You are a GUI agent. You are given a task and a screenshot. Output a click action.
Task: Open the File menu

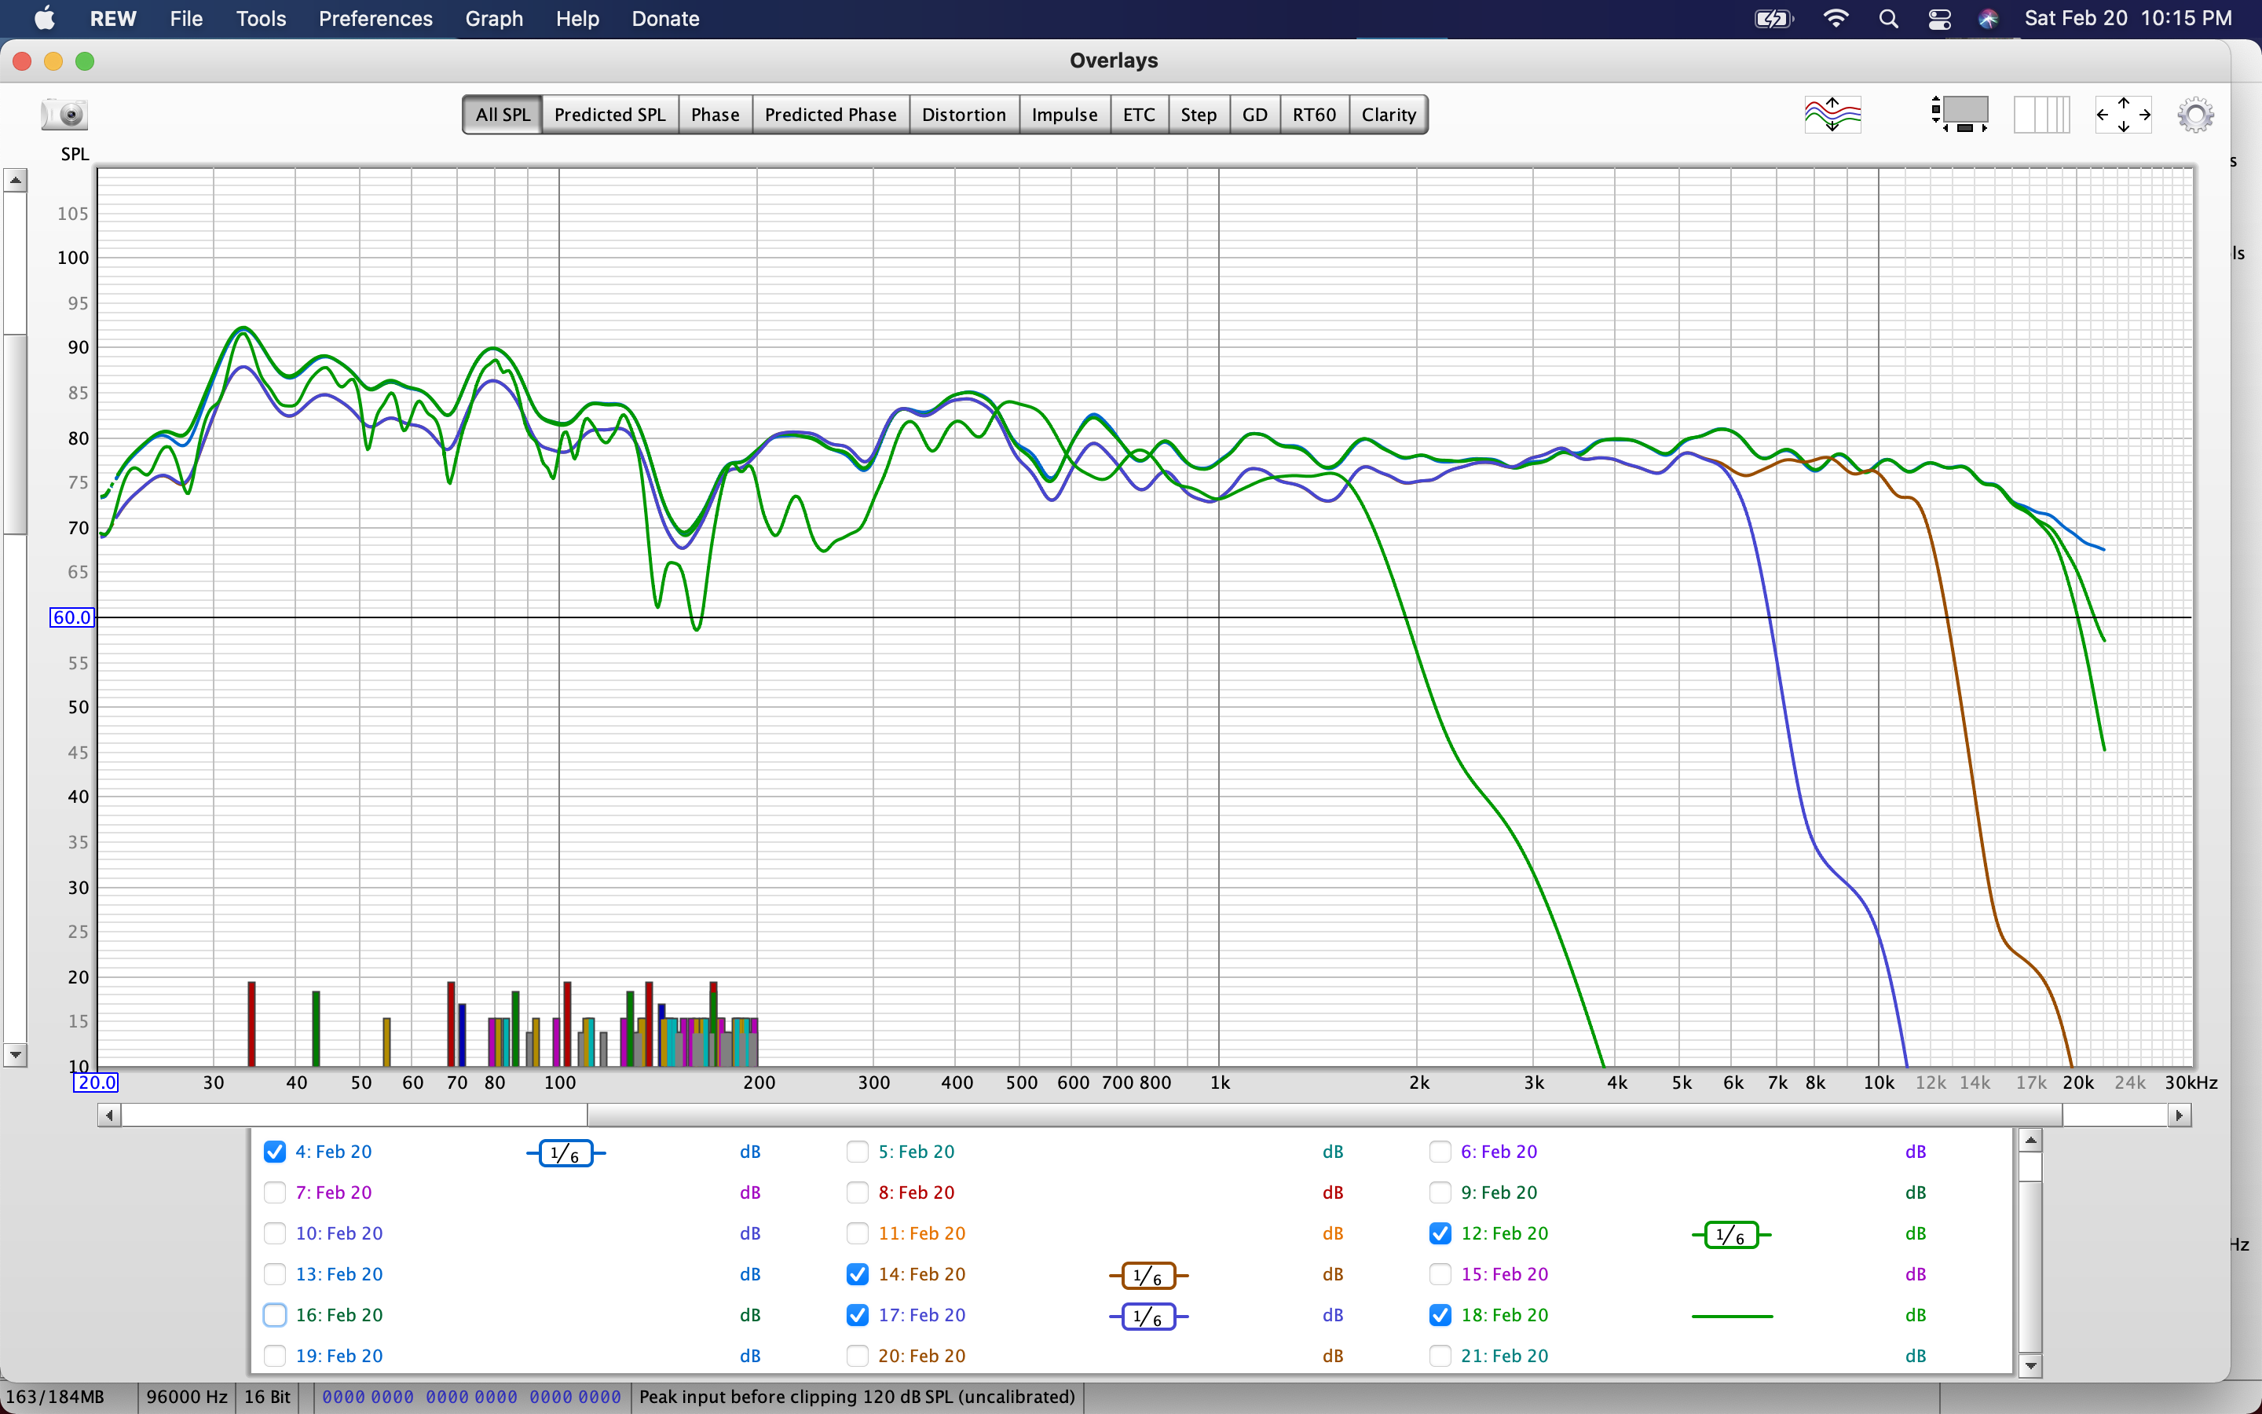[x=186, y=19]
